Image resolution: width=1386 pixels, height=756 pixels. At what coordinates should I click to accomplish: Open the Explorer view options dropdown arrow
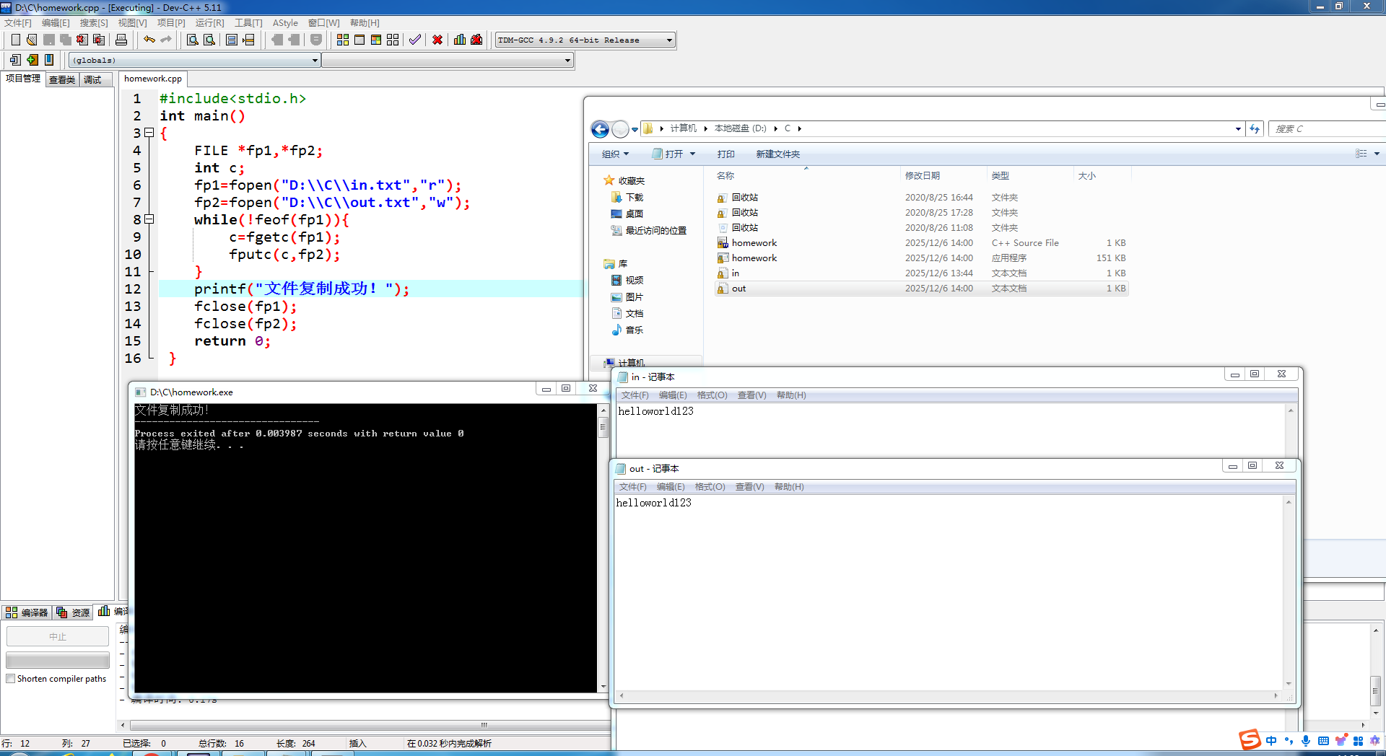(x=1377, y=154)
